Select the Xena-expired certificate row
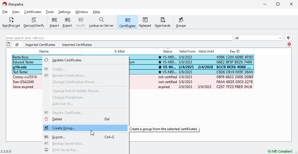The image size is (298, 154). click(133, 87)
